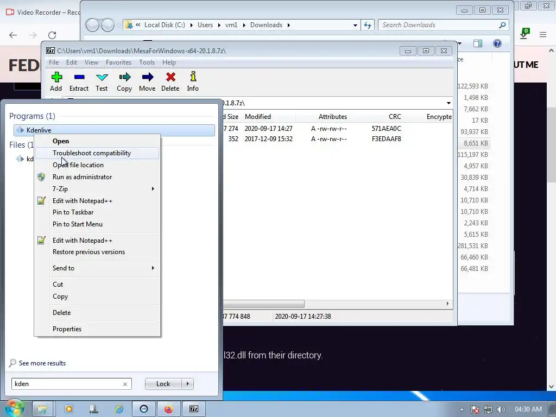Viewport: 556px width, 417px height.
Task: Open the shutdown options arrow beside Lock
Action: coord(187,384)
